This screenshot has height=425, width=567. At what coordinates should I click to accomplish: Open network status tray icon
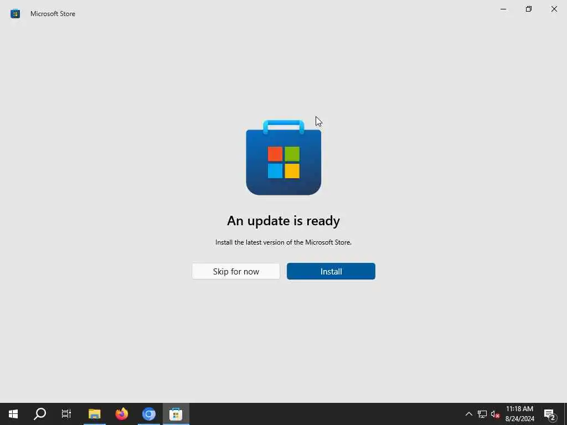pos(482,414)
